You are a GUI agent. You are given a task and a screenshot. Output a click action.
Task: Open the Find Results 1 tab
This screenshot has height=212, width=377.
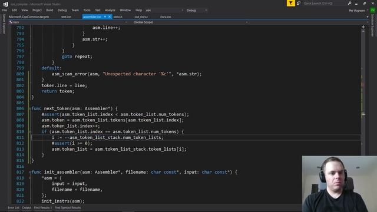(43, 208)
